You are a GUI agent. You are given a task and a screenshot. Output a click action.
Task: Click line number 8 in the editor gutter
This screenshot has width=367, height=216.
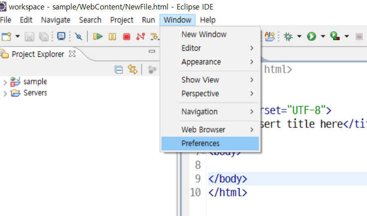pos(198,165)
